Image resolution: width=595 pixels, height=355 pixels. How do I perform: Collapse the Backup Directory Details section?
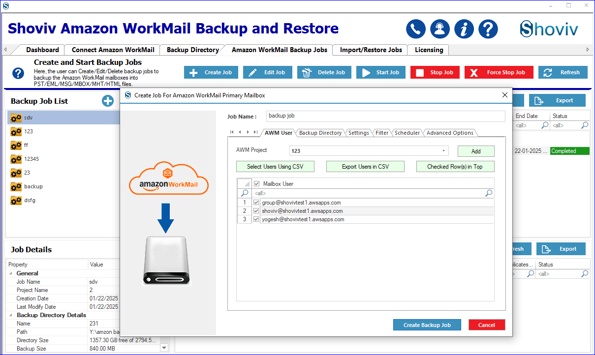(11, 315)
